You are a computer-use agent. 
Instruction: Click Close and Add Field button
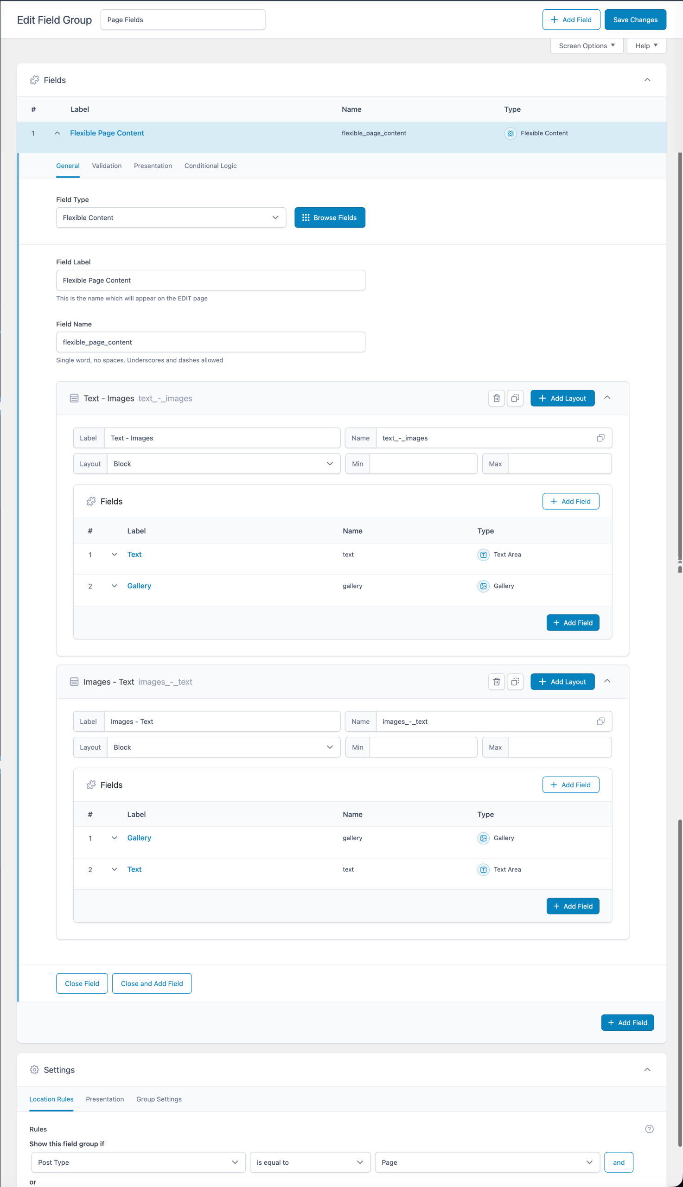point(152,983)
